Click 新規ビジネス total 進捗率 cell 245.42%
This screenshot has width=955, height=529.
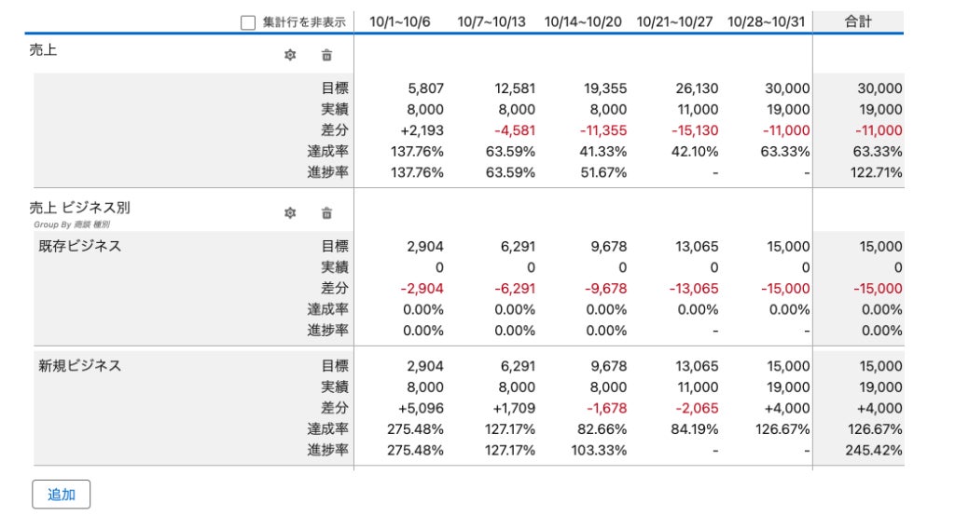(877, 450)
